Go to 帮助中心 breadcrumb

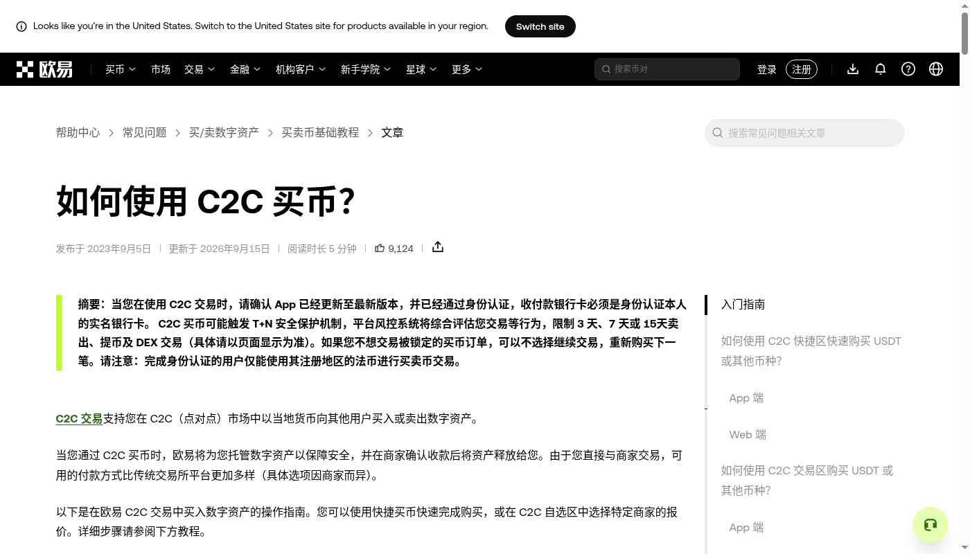(78, 132)
